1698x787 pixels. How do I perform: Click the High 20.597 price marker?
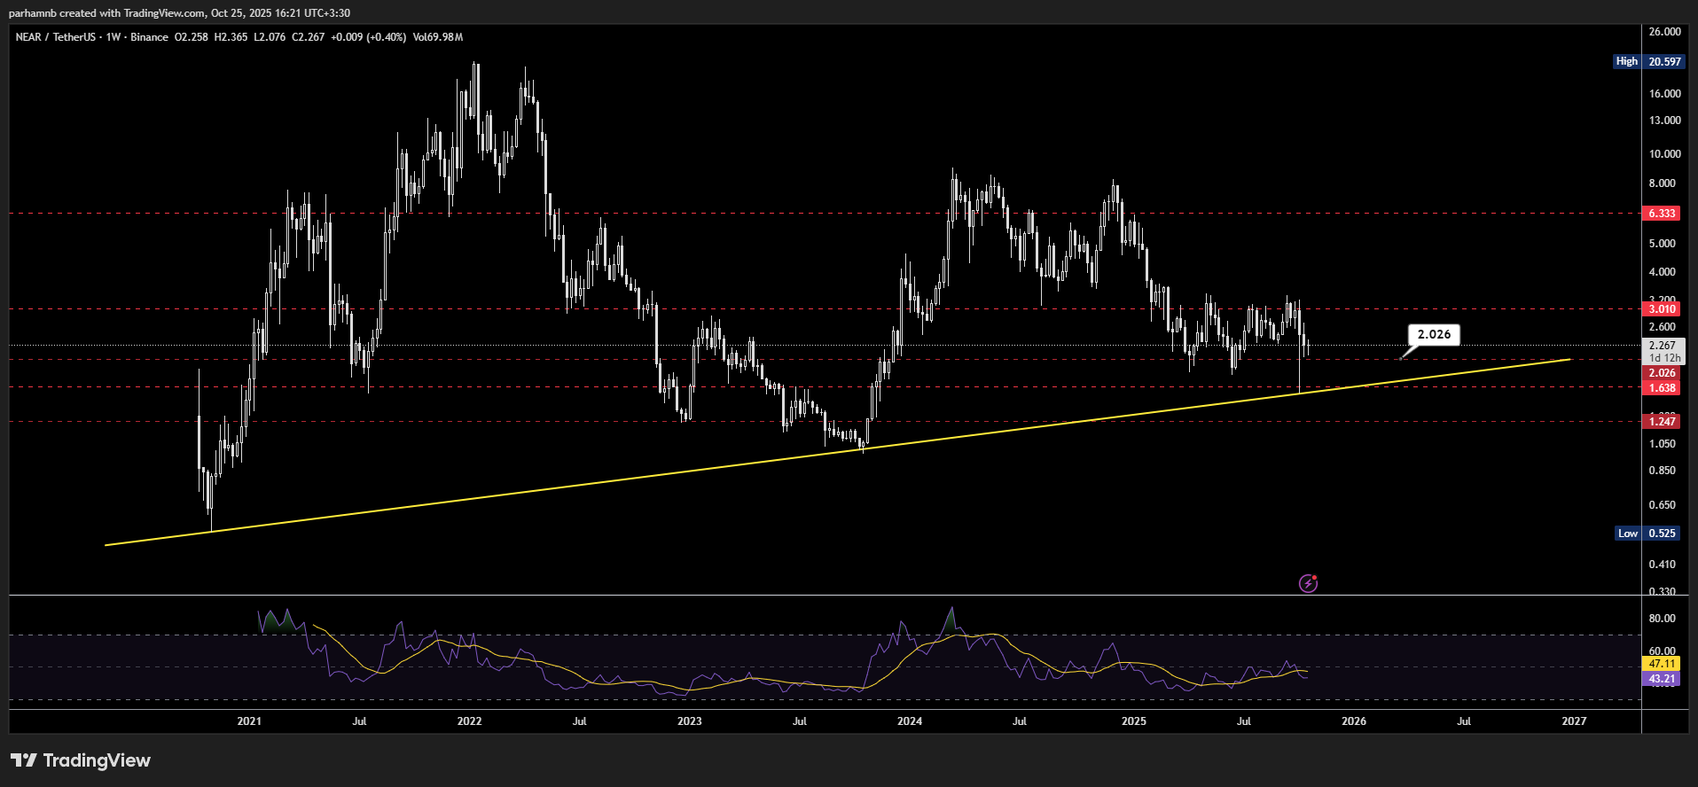pos(1647,62)
